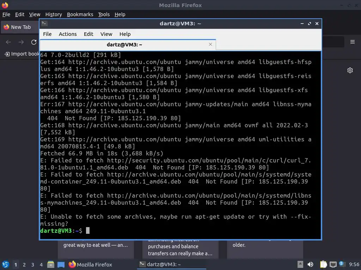361x270 pixels.
Task: Click 'Get:168' ovmf terminal line
Action: (x=174, y=129)
